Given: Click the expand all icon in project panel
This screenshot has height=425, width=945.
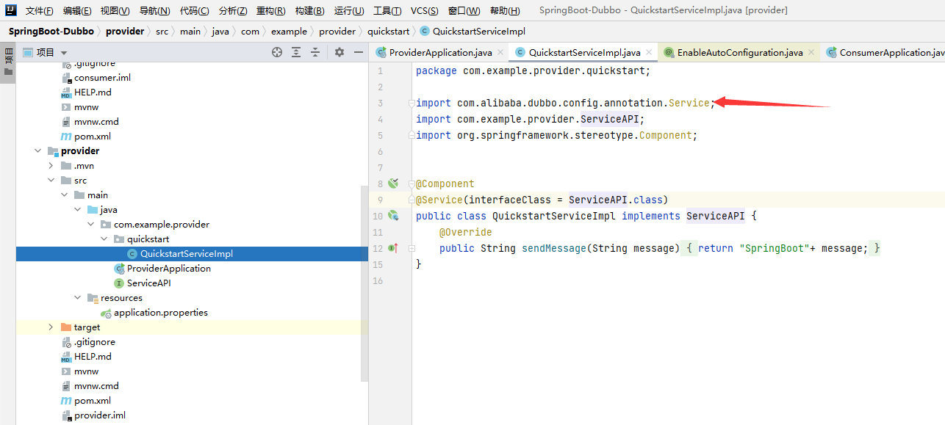Looking at the screenshot, I should click(x=296, y=52).
